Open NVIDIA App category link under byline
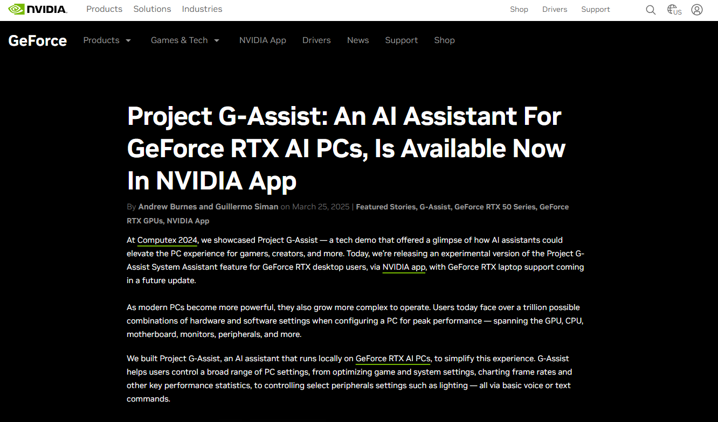718x422 pixels. coord(188,221)
